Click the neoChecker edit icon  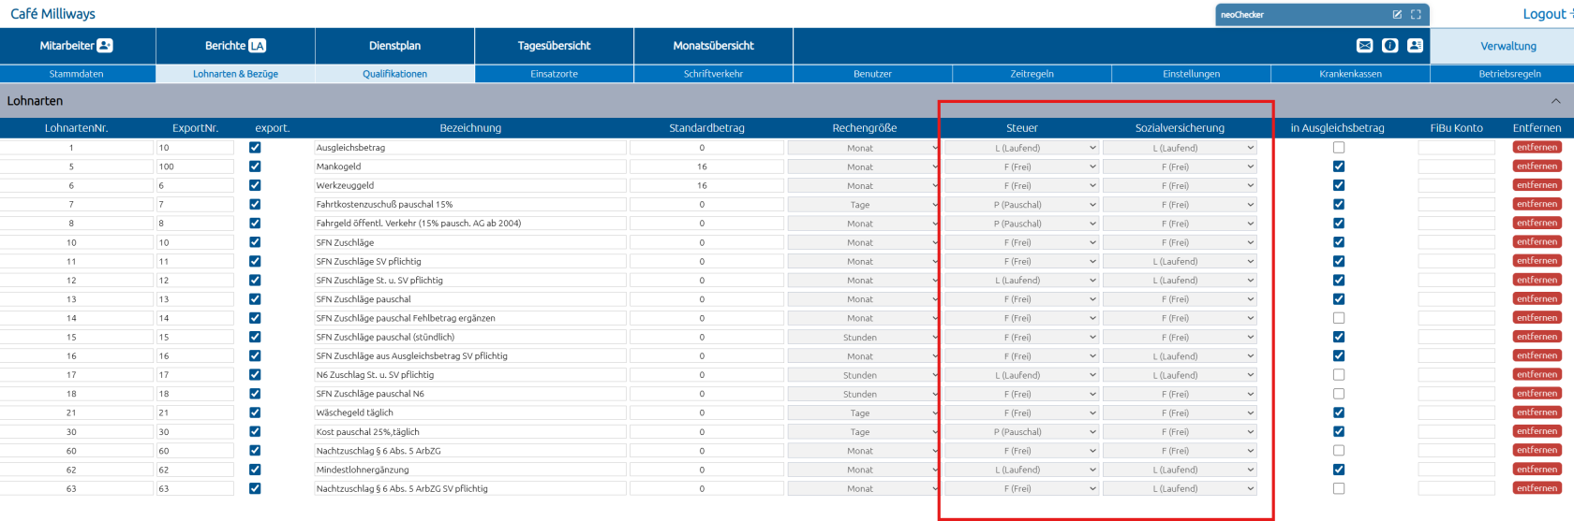(x=1397, y=15)
